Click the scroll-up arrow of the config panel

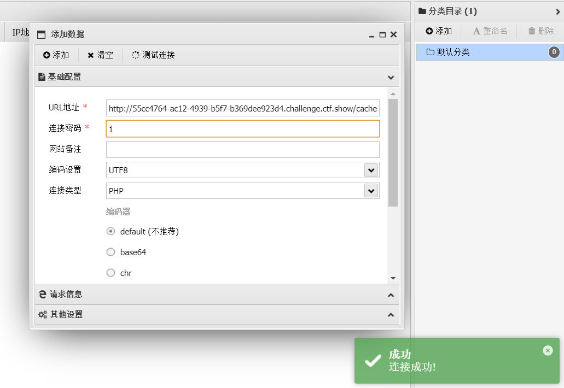click(393, 94)
